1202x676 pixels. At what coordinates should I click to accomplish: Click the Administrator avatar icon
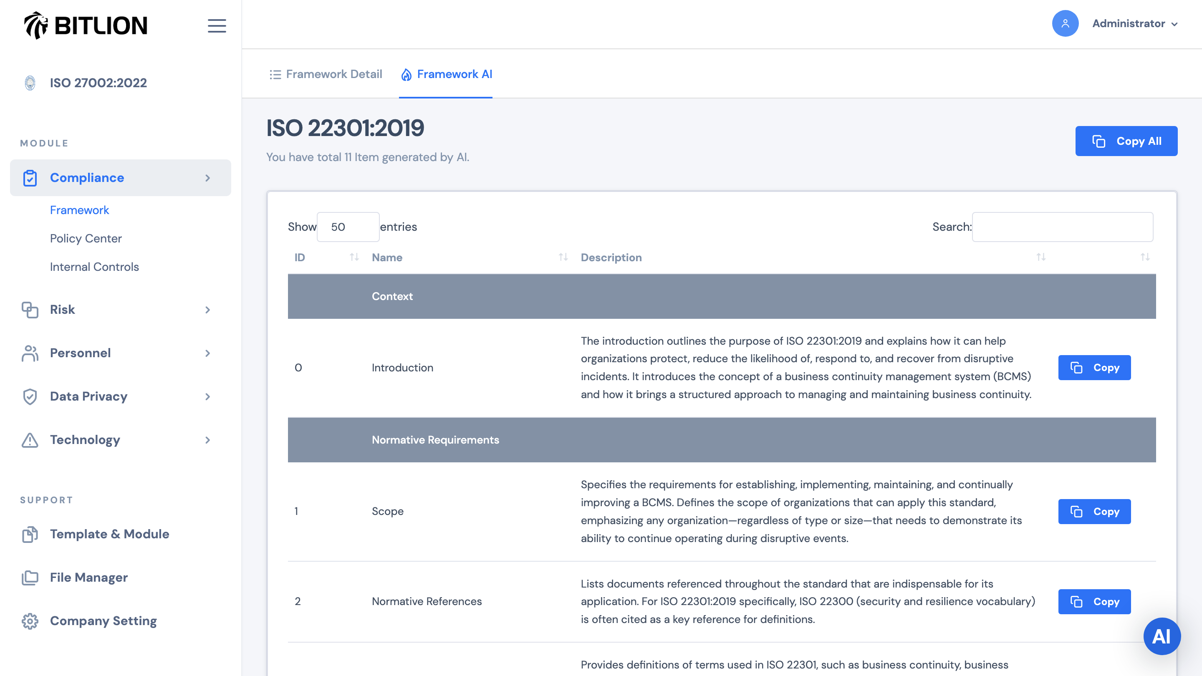1065,23
